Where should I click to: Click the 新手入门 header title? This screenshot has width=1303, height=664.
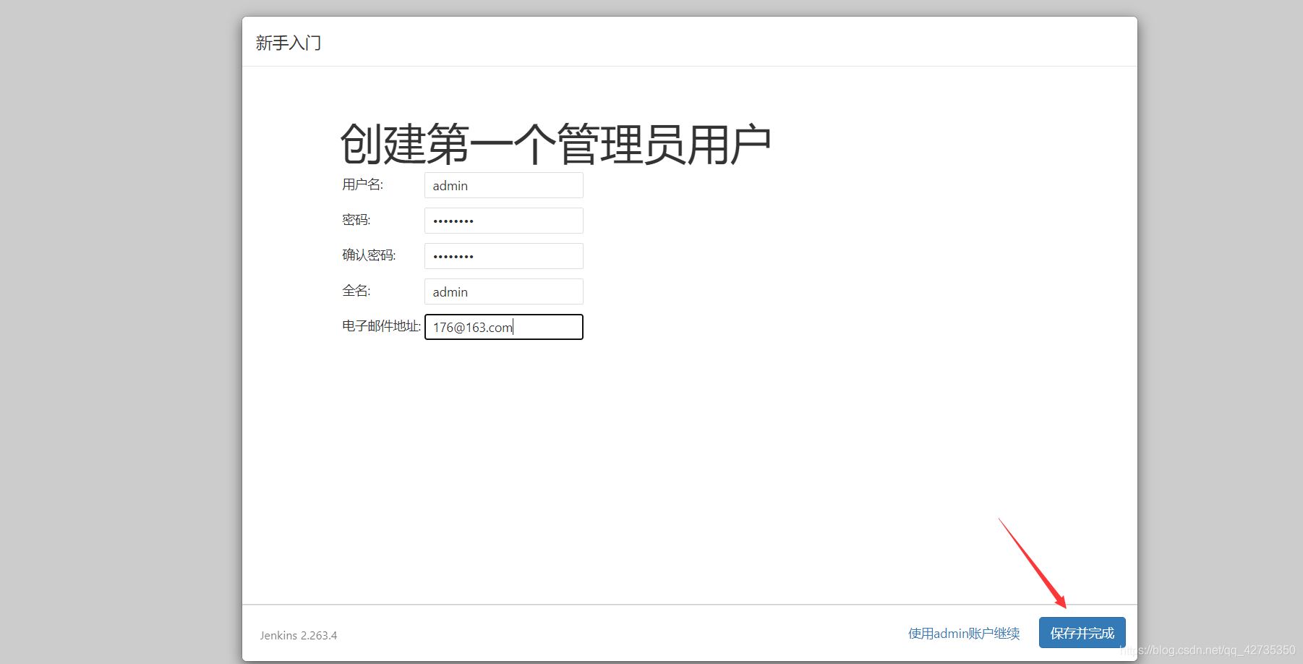[288, 42]
